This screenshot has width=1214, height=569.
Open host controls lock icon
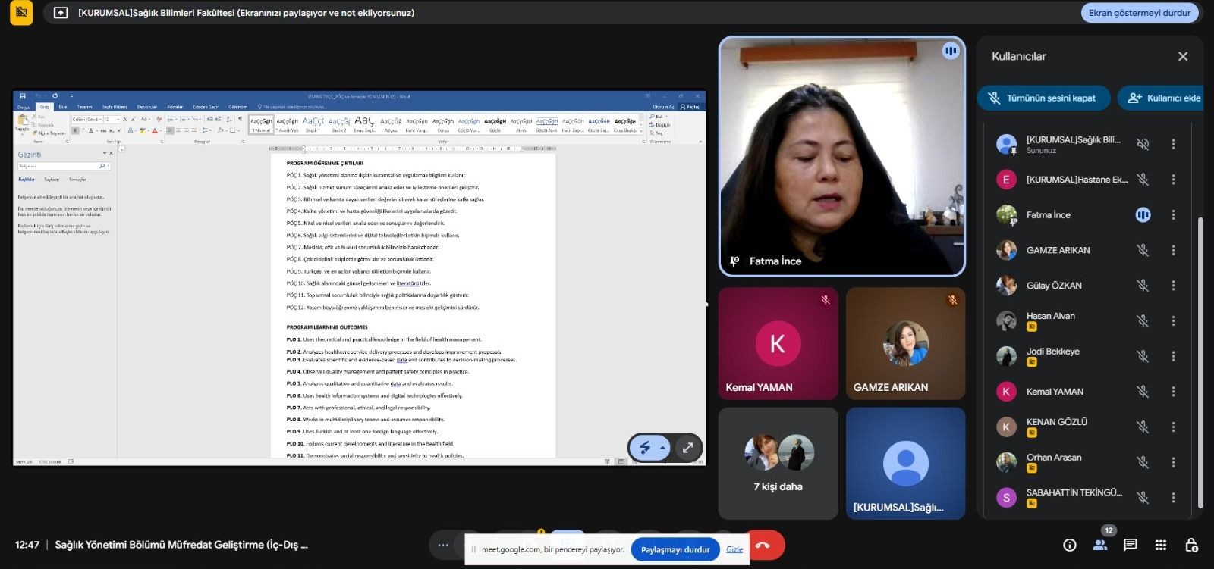point(1191,545)
